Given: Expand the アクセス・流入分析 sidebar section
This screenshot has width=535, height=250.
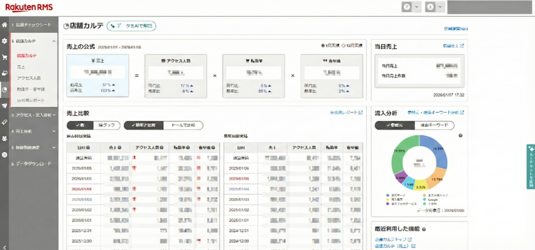Looking at the screenshot, I should pos(34,115).
